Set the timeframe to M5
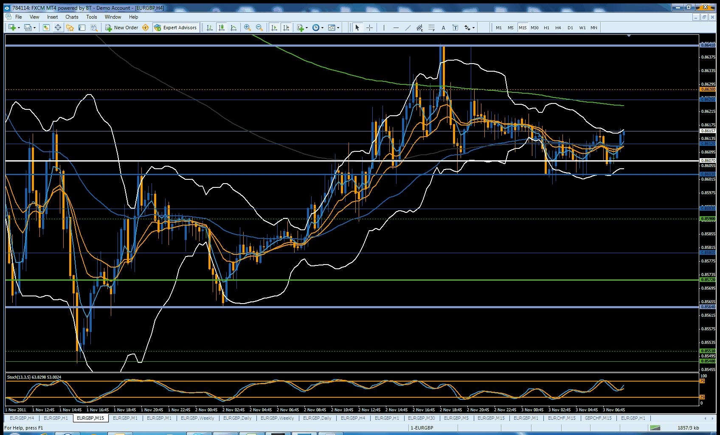 [x=511, y=28]
